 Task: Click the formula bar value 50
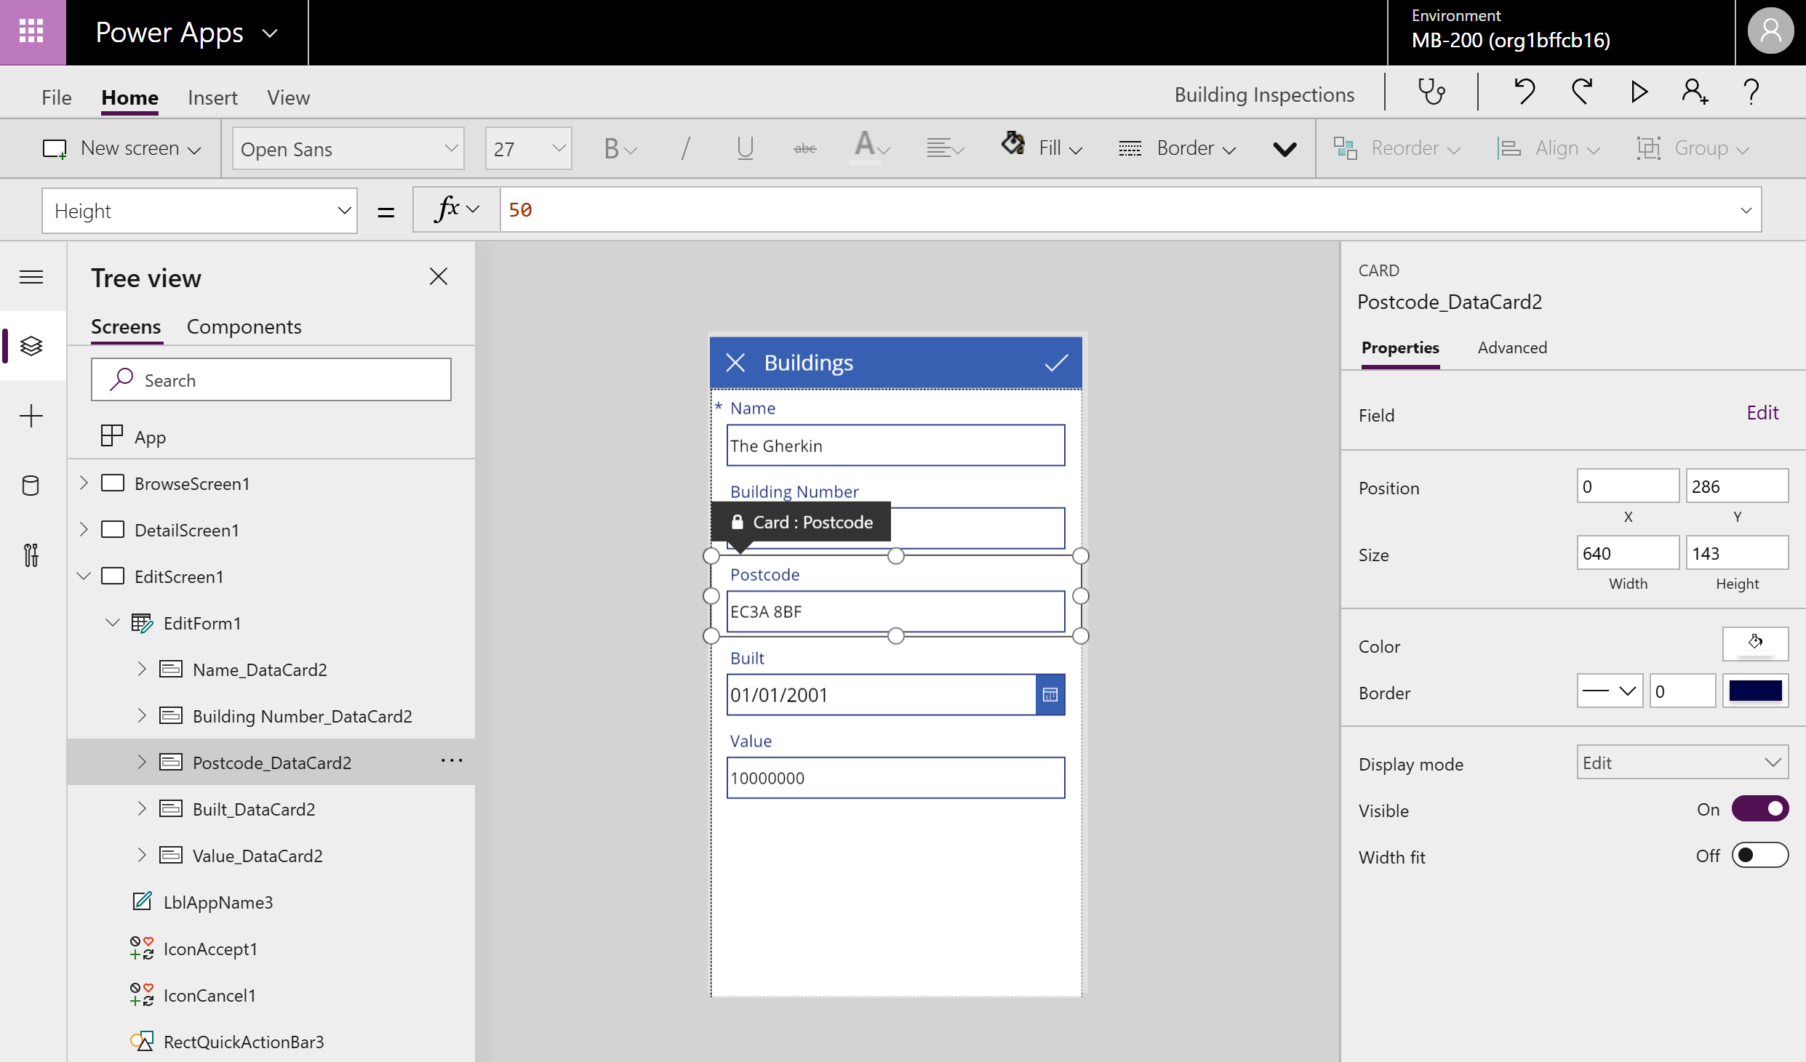520,210
